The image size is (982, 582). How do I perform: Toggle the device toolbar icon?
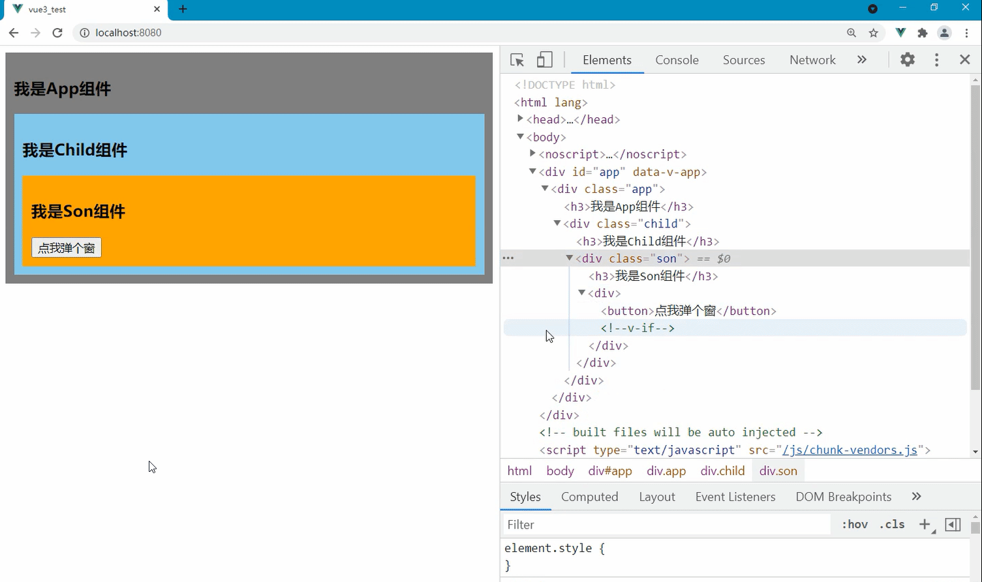(x=544, y=60)
